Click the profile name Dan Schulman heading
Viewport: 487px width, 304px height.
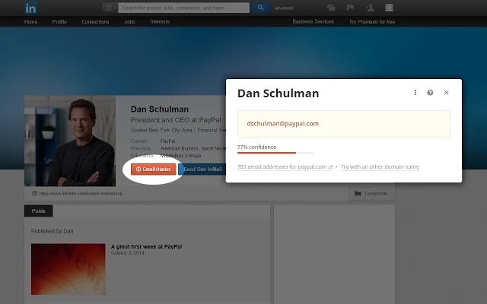pyautogui.click(x=160, y=109)
